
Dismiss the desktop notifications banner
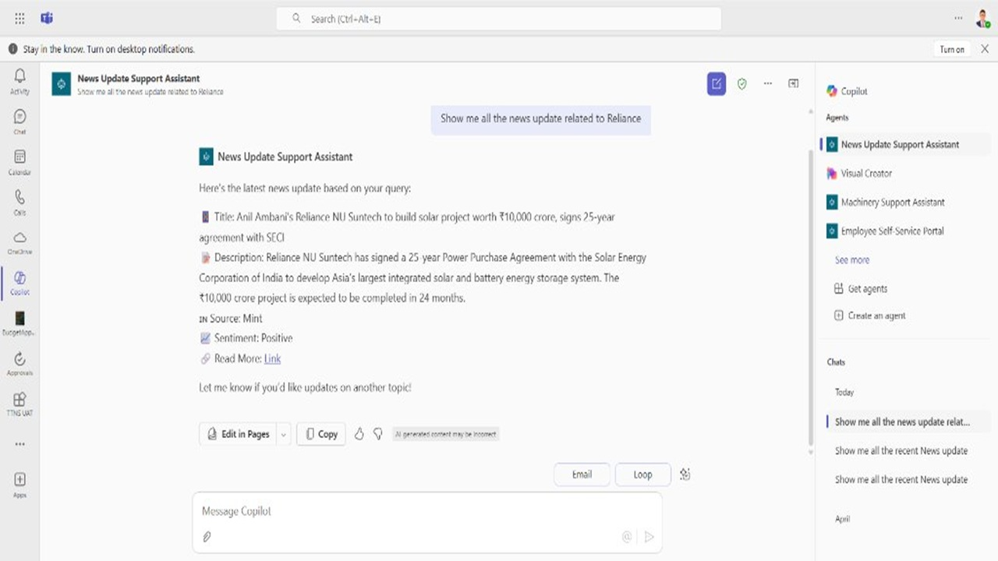coord(985,48)
